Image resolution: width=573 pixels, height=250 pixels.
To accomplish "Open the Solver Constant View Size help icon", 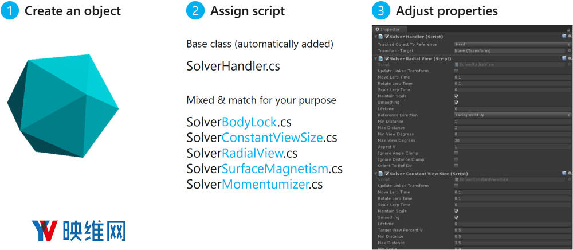I will [564, 173].
